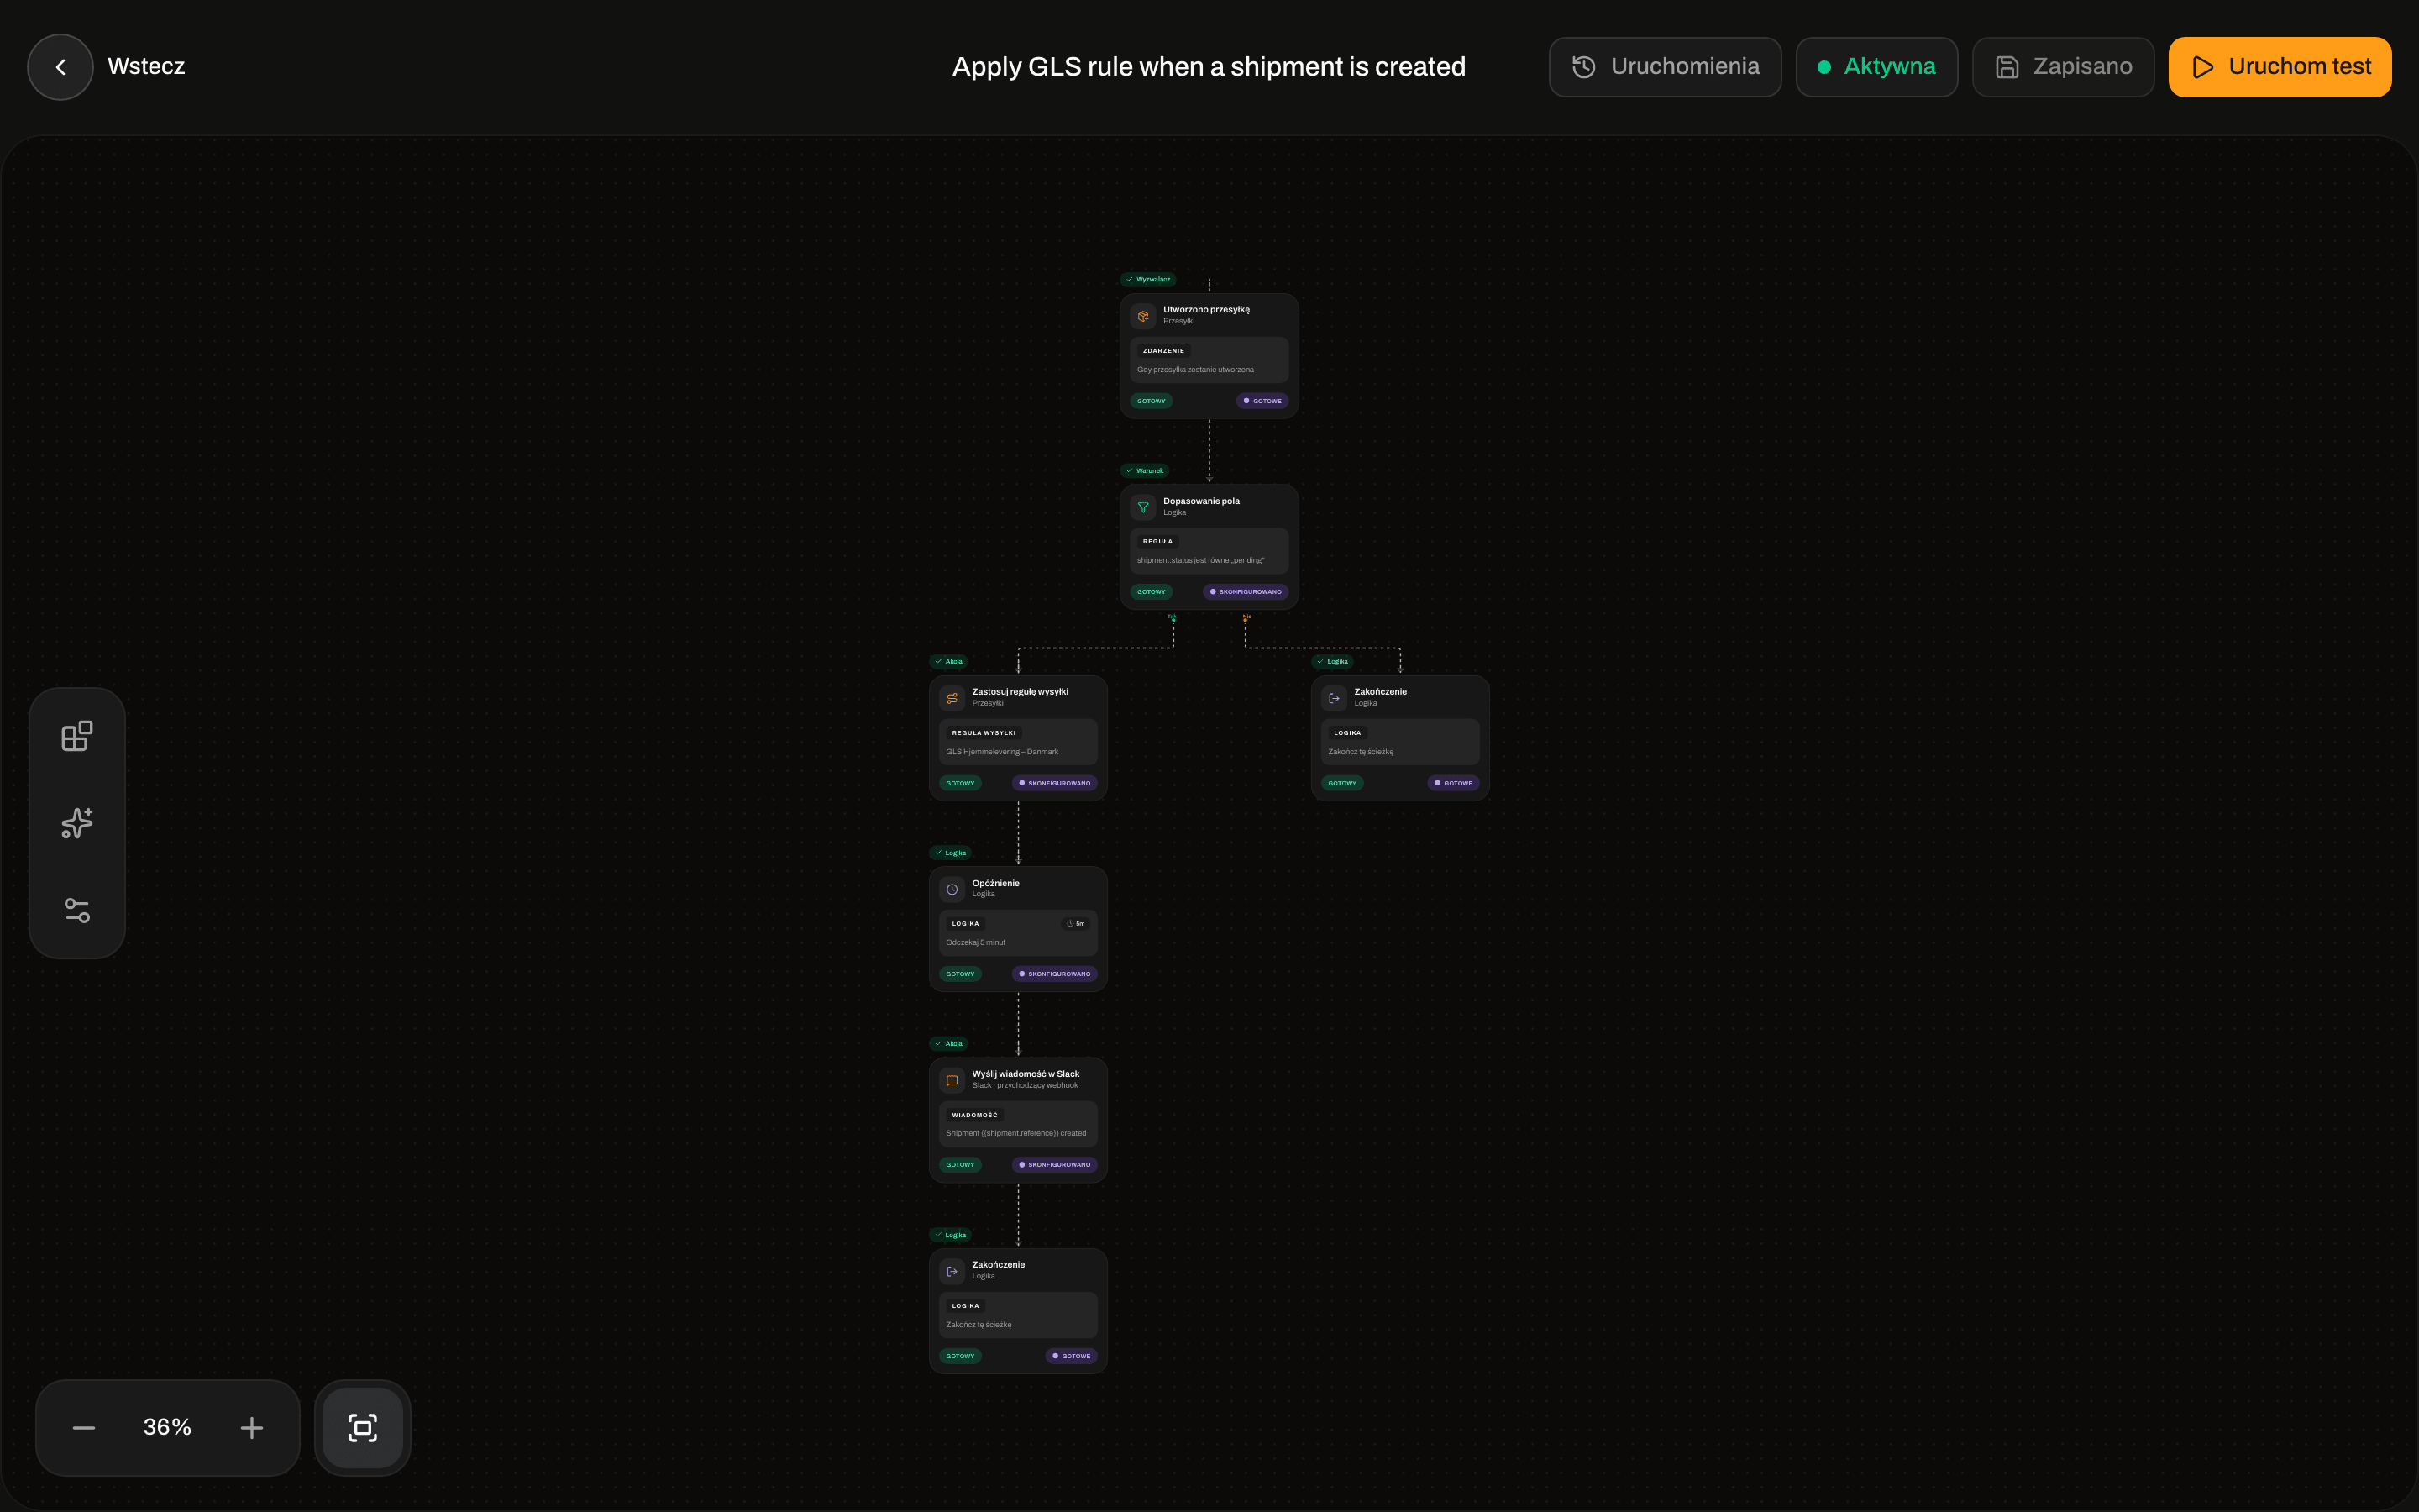
Task: Zoom out with the minus button
Action: [84, 1427]
